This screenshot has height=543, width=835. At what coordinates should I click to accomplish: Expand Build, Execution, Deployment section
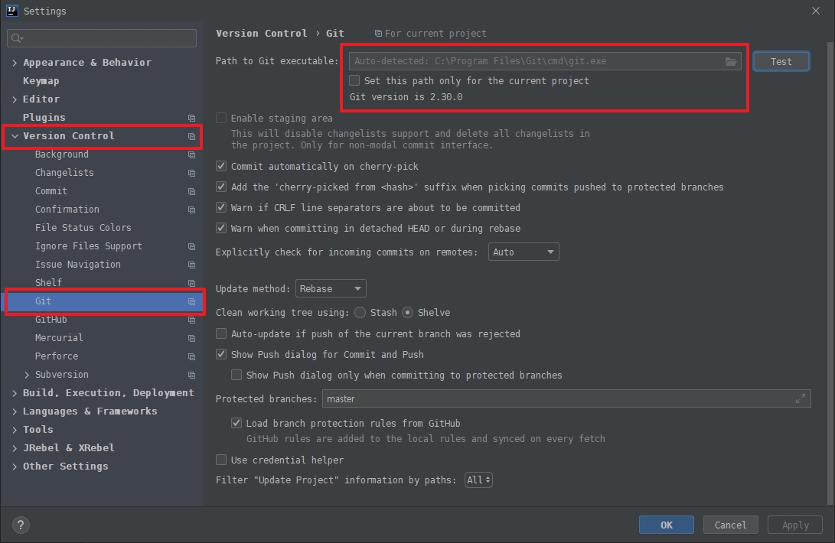tap(15, 393)
